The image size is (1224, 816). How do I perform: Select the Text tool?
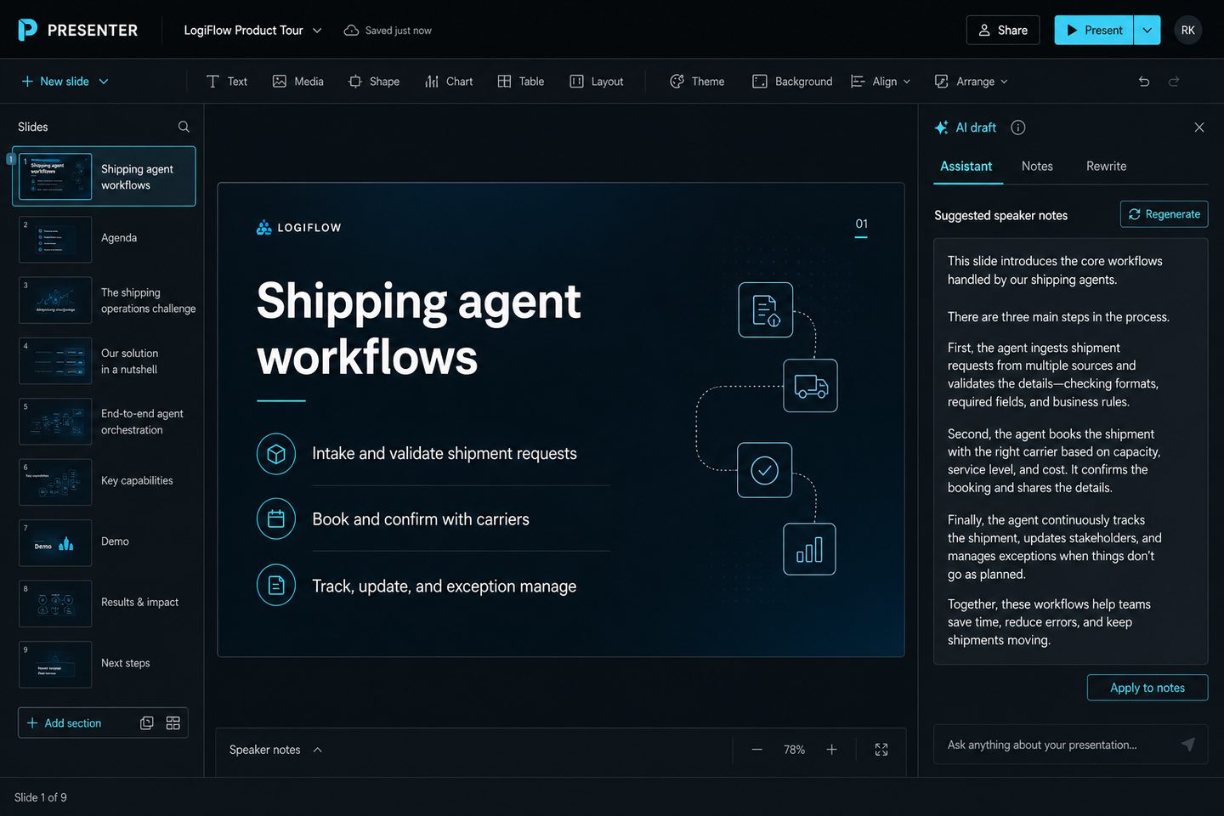coord(227,82)
